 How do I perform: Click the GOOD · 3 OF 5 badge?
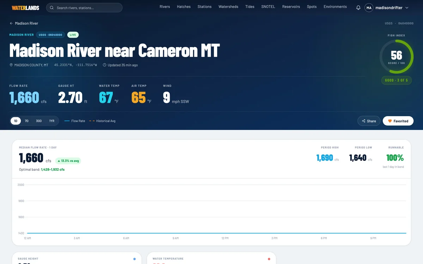397,80
